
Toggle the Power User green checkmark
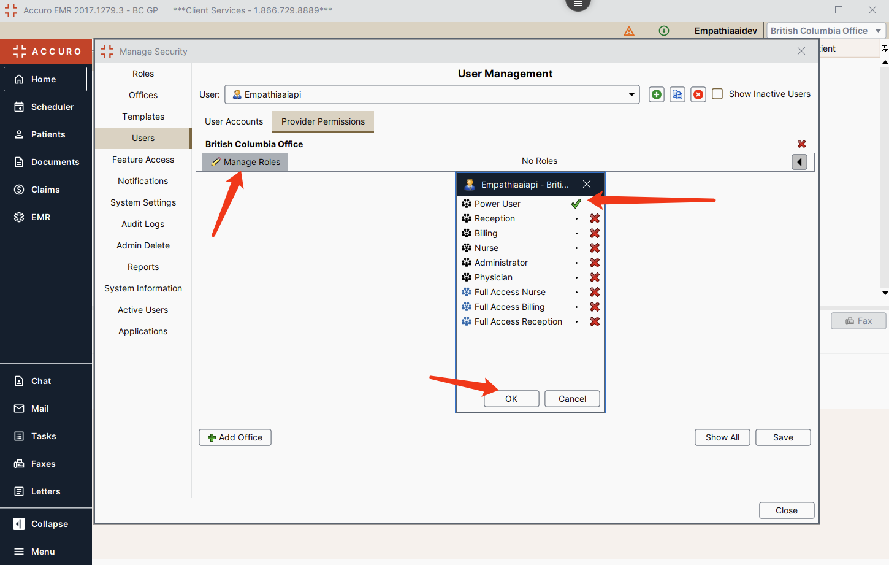coord(576,204)
